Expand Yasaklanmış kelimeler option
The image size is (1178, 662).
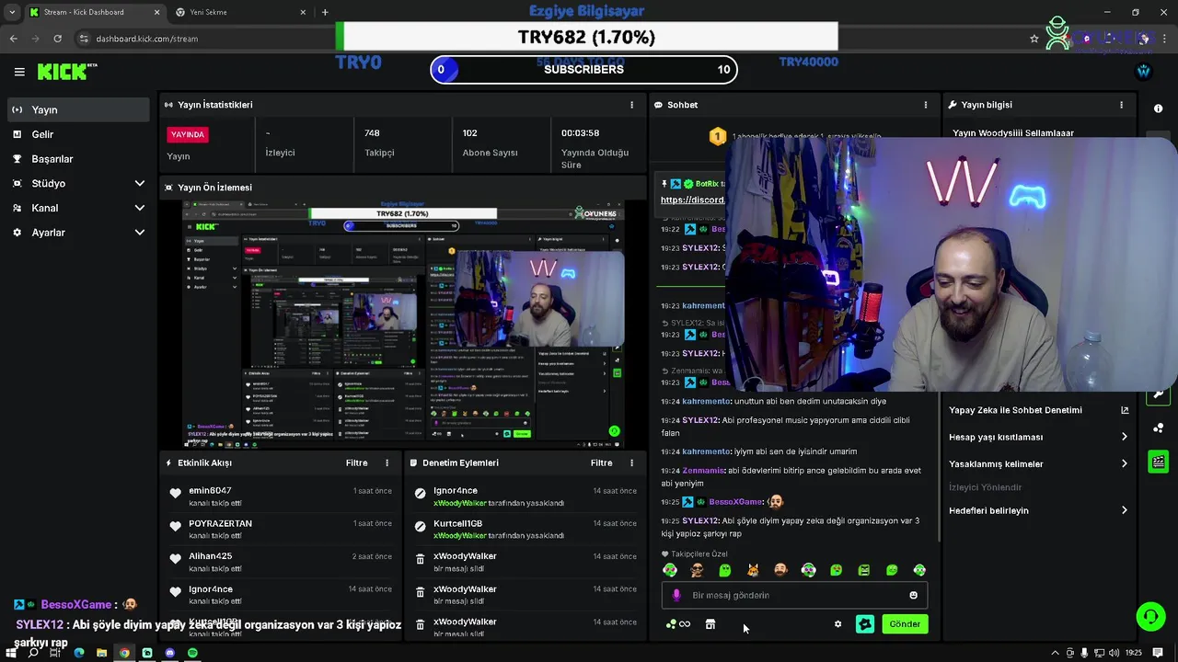click(x=1038, y=463)
